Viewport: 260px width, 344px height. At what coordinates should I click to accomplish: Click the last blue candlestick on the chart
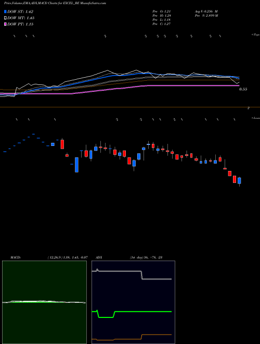point(239,181)
